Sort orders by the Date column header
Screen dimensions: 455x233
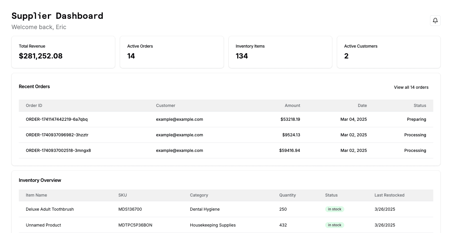[362, 105]
